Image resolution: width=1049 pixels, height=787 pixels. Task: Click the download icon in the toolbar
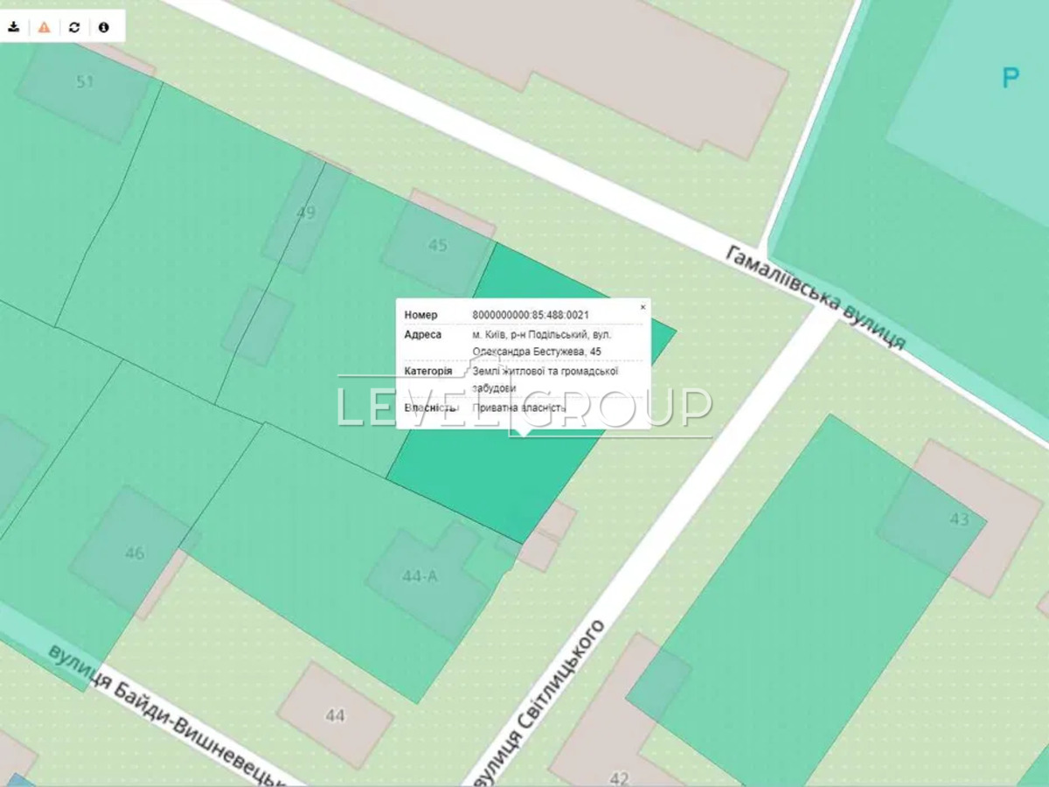[14, 27]
